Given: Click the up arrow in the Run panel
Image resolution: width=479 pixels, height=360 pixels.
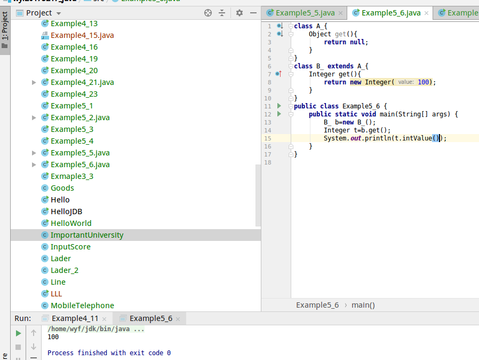Looking at the screenshot, I should (x=34, y=333).
